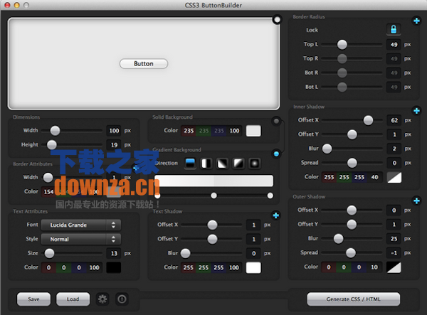Select the horizontal gradient direction icon
Screen dimensions: 427x315
[206, 164]
